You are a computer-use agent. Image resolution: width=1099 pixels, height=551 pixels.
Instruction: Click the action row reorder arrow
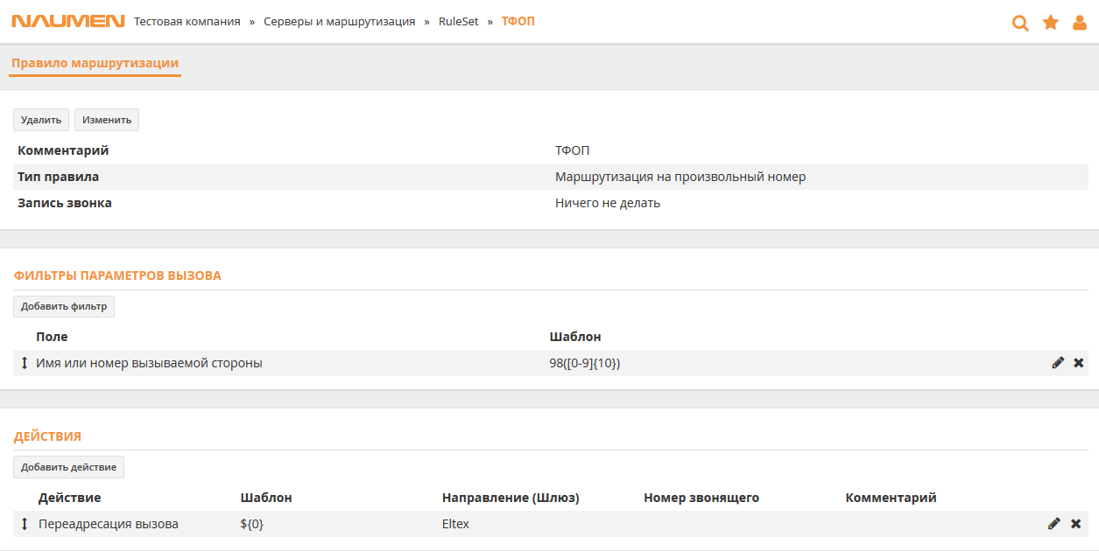point(25,524)
